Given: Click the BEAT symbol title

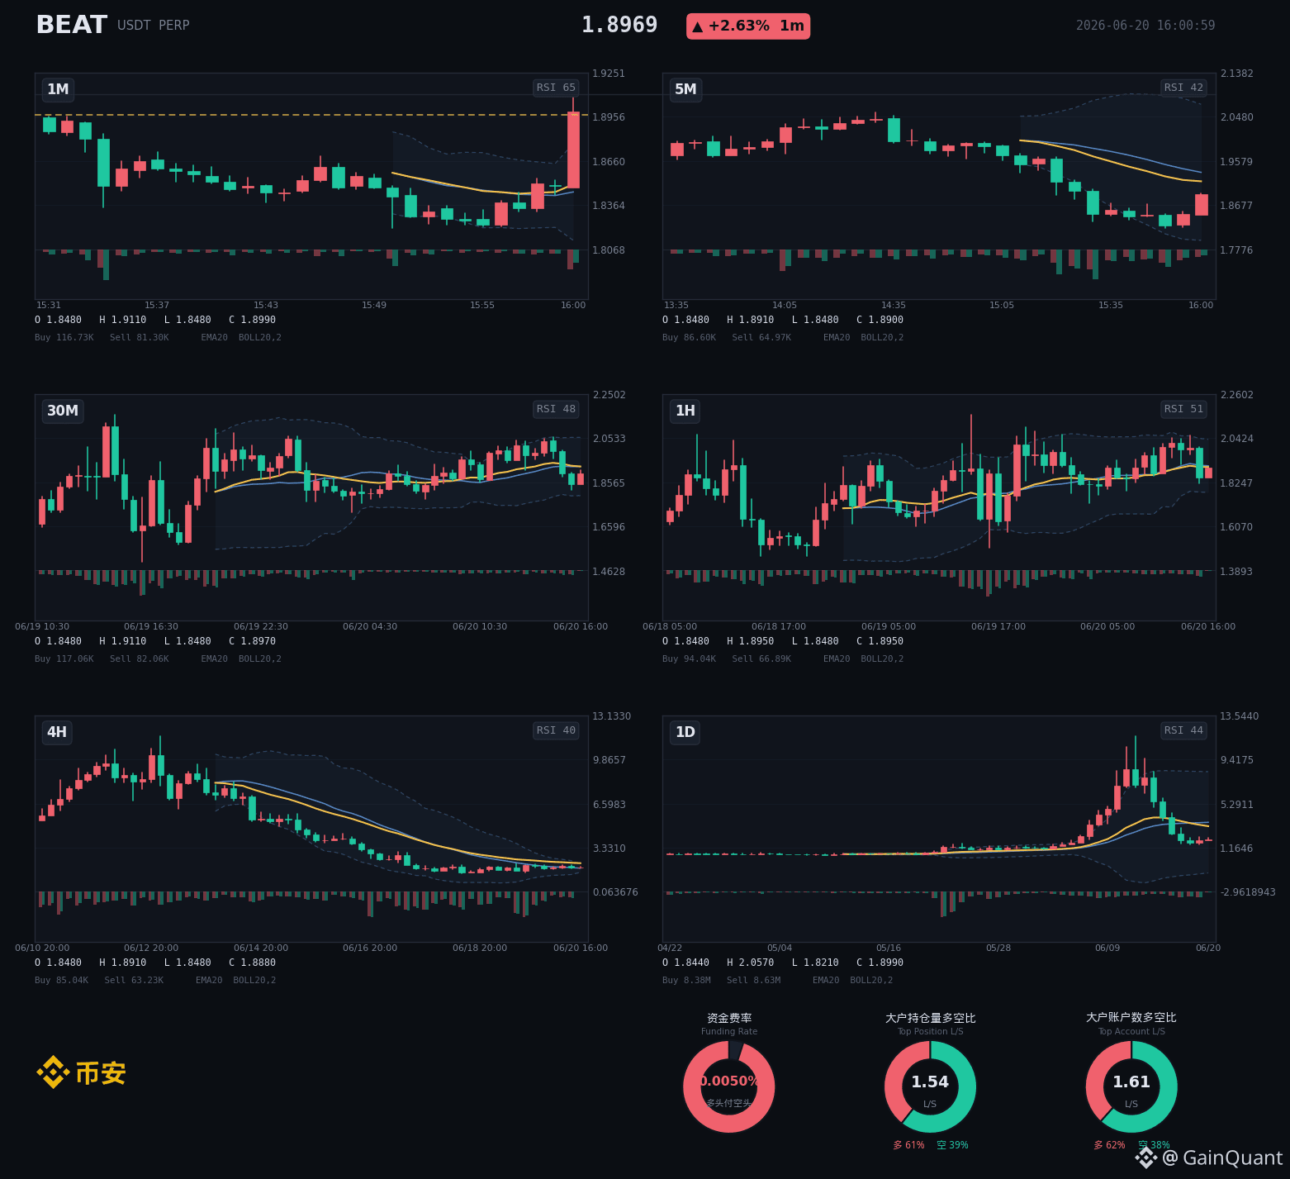Looking at the screenshot, I should coord(72,25).
